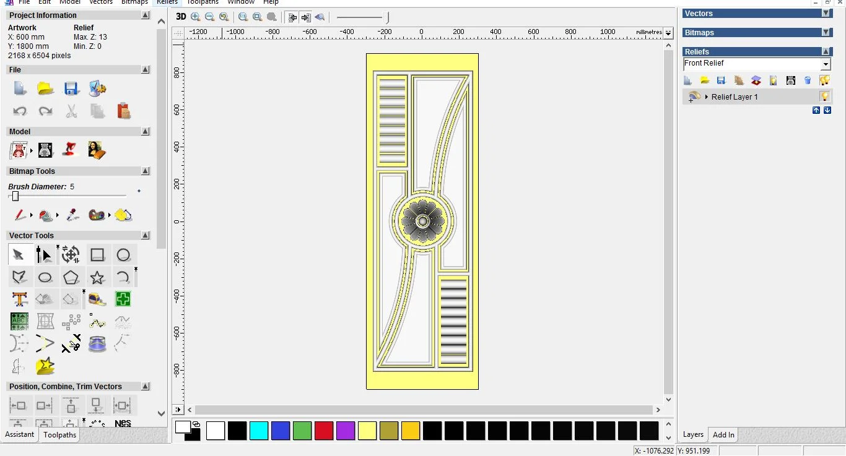The width and height of the screenshot is (846, 456).
Task: Click the Create Vector Text tool
Action: click(x=19, y=299)
